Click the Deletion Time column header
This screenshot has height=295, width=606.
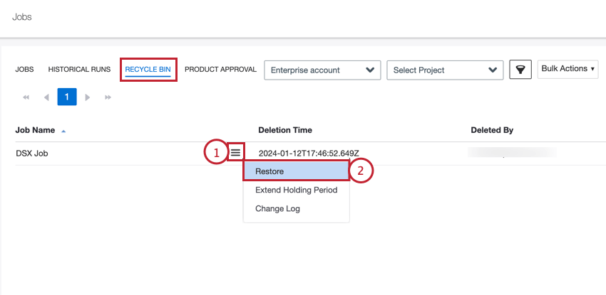click(284, 130)
